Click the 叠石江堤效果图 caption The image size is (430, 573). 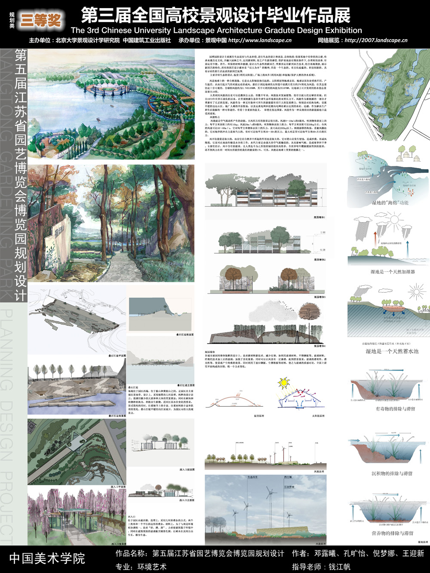(117, 416)
